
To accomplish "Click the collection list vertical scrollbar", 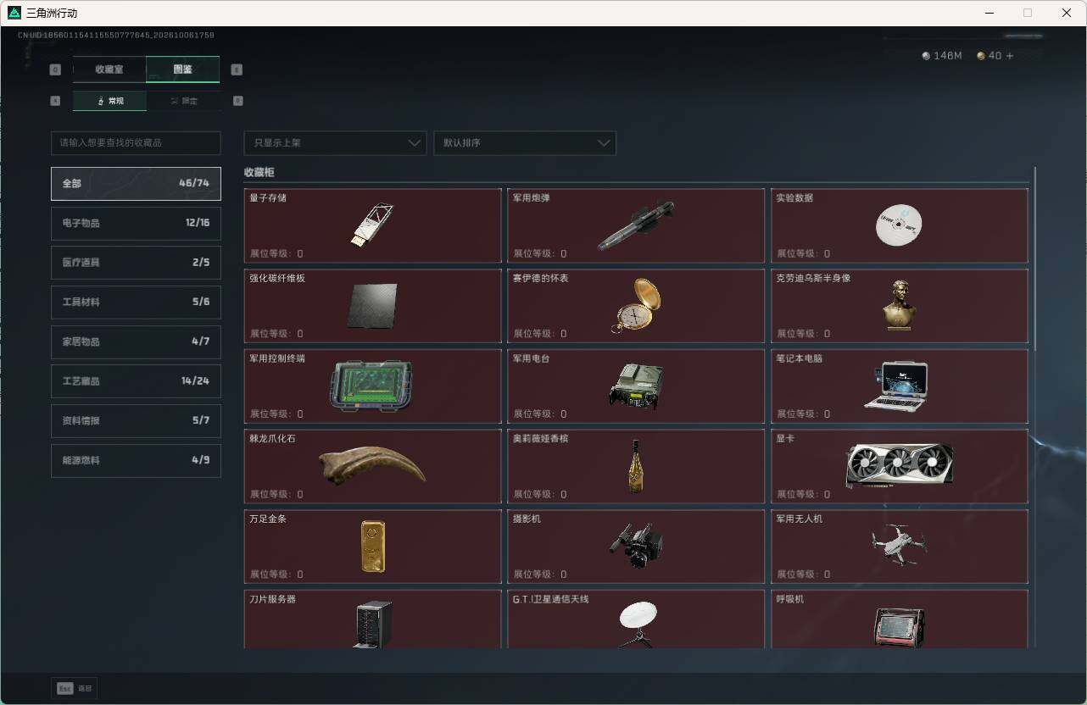I will (1034, 258).
